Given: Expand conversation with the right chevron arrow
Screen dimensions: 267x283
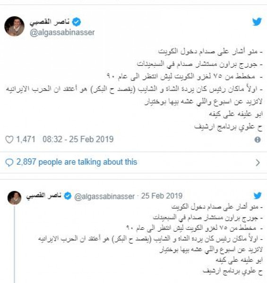Looking at the screenshot, I should [258, 163].
